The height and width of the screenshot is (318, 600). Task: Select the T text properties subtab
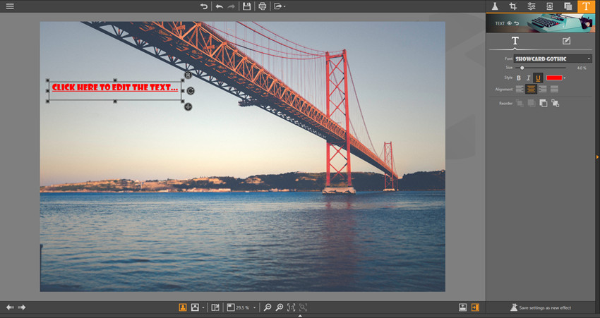(x=515, y=41)
